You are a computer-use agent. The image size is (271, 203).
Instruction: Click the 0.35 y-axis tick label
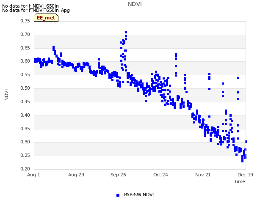pos(25,129)
